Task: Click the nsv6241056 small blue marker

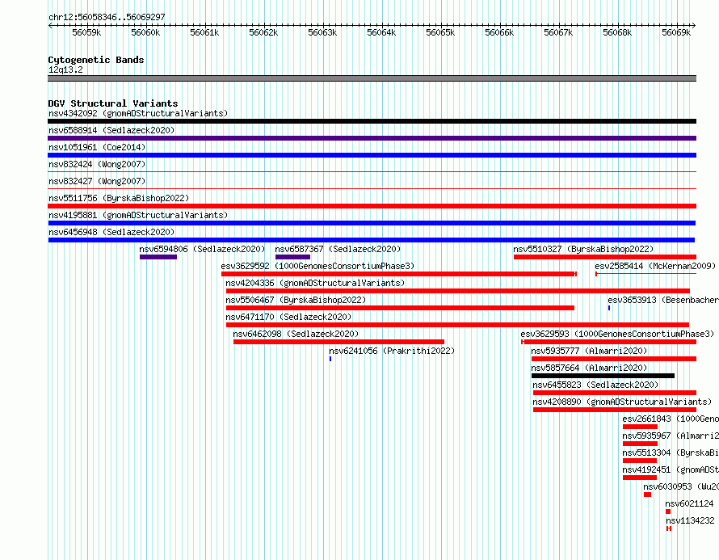Action: [330, 359]
